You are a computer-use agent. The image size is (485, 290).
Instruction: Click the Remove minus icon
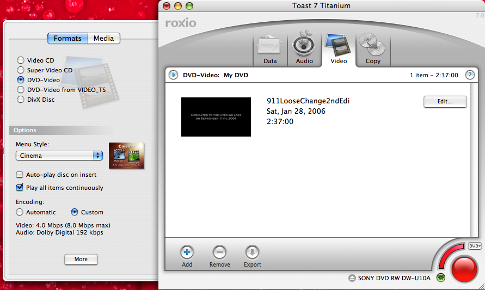pos(219,252)
